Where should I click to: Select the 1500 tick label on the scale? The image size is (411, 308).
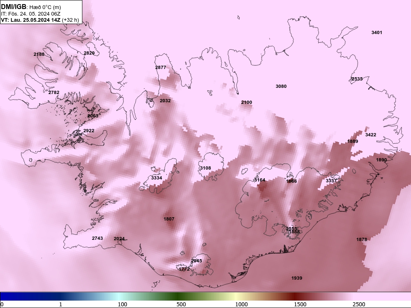[300, 304]
